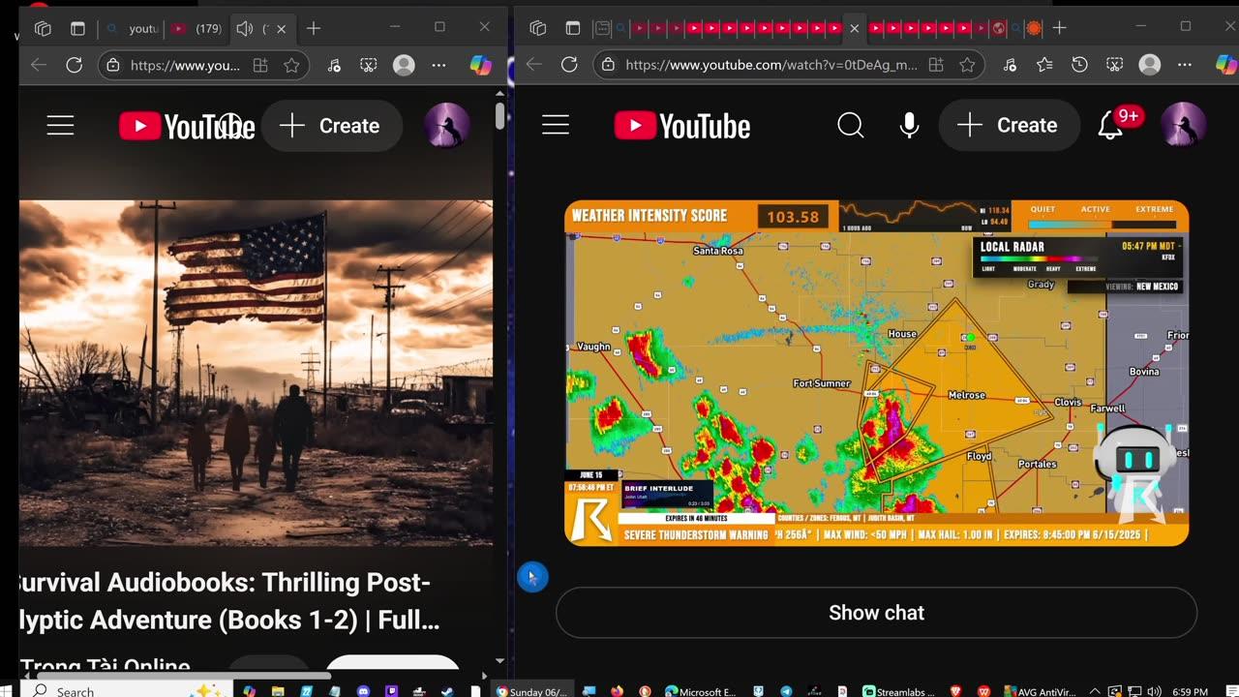Open notifications bell showing 9+
Screen dimensions: 1239x697
tap(1111, 125)
